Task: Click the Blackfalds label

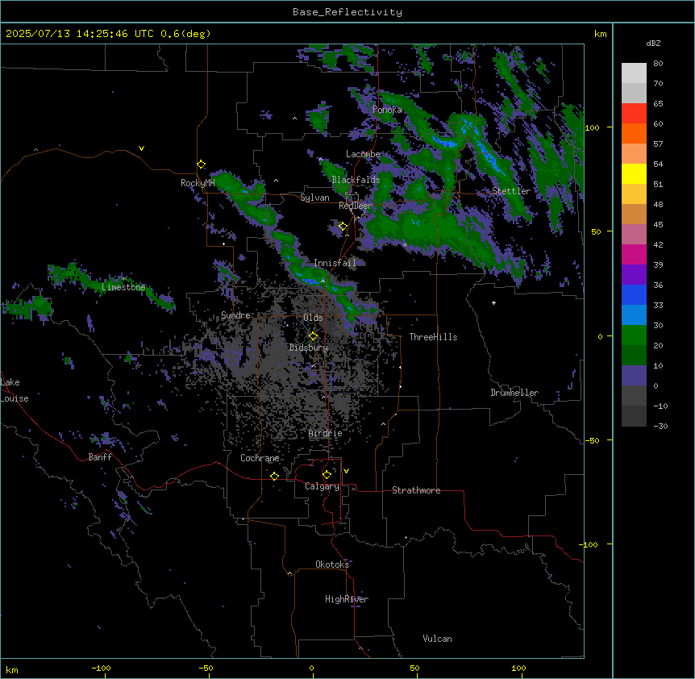Action: pyautogui.click(x=356, y=180)
